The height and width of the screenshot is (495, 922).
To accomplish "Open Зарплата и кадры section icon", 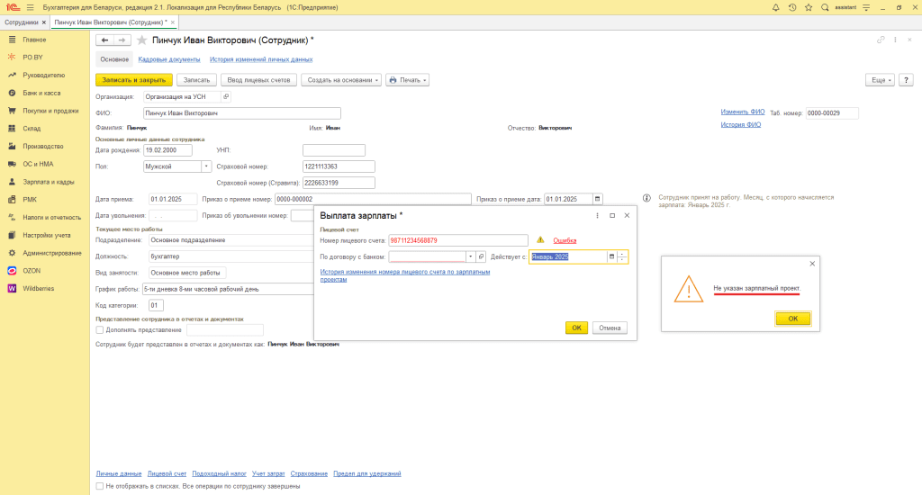I will 12,182.
